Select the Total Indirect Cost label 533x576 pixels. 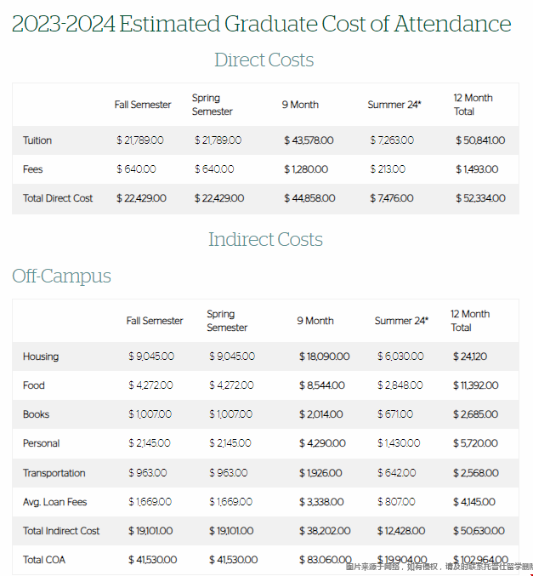61,531
